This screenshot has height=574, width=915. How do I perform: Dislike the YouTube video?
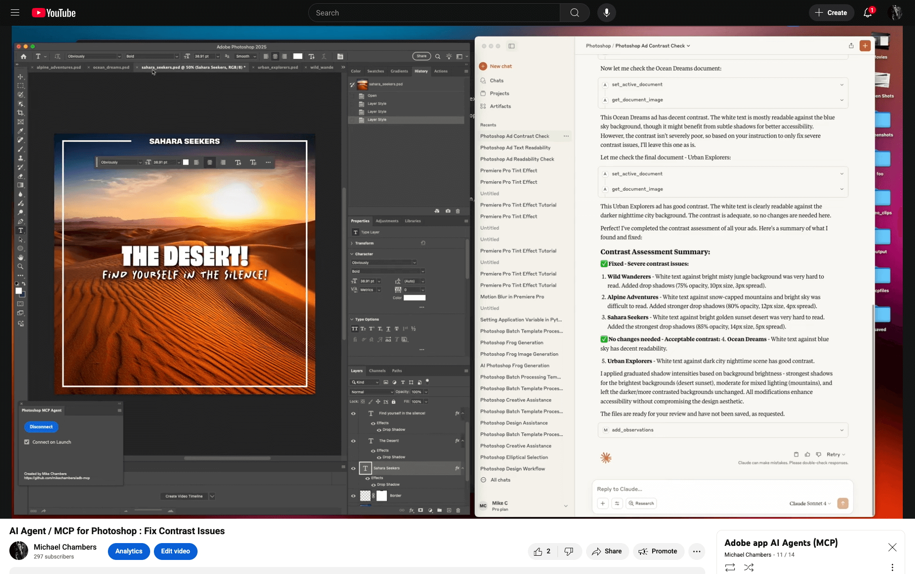coord(569,551)
